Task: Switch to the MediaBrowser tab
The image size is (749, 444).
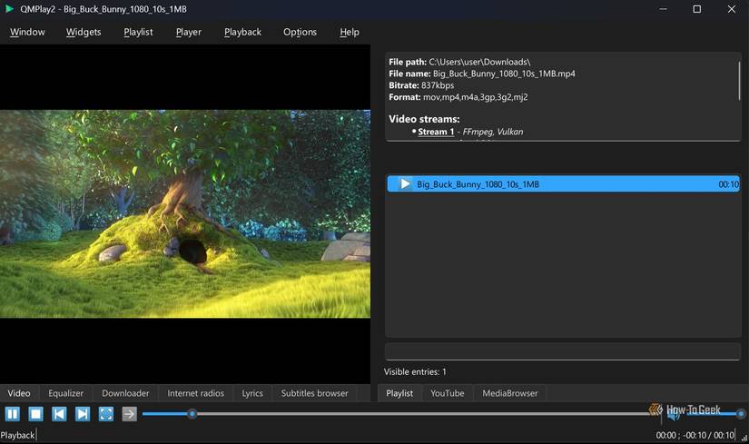Action: (510, 393)
